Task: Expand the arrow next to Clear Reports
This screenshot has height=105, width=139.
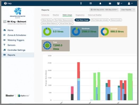Action: coord(134,10)
